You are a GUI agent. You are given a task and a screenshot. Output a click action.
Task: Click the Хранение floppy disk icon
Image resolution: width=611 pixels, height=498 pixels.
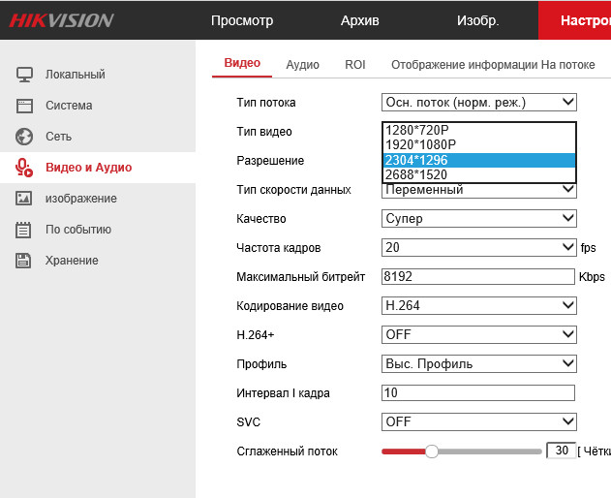pos(25,261)
